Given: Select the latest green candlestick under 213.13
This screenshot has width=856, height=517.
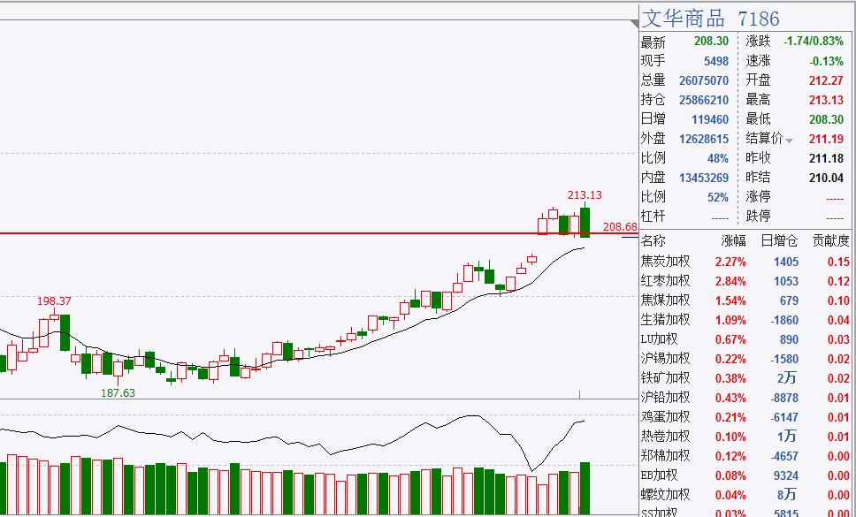Looking at the screenshot, I should pyautogui.click(x=585, y=222).
